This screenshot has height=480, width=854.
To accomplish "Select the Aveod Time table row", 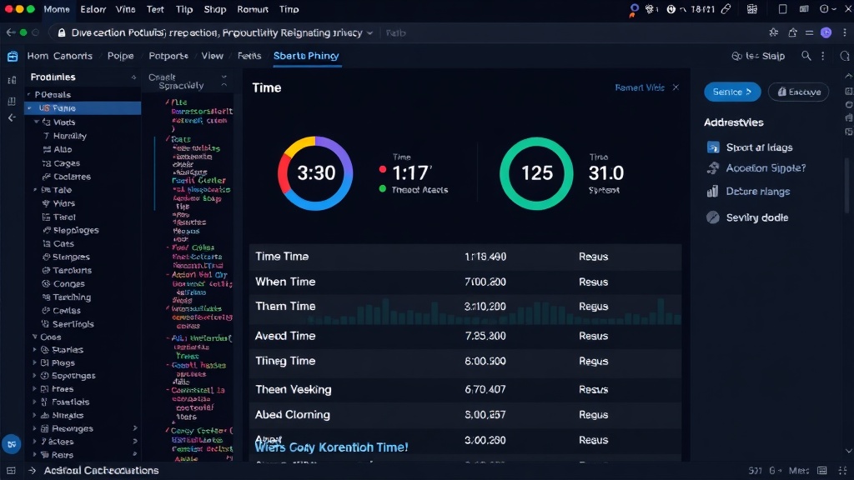I will tap(465, 336).
